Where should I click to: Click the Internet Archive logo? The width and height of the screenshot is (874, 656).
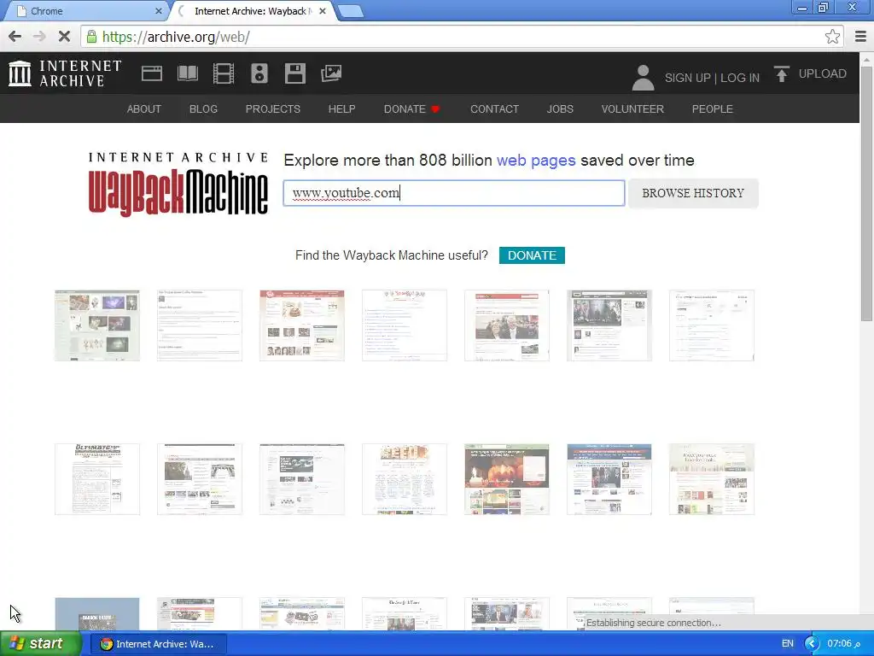click(x=65, y=73)
